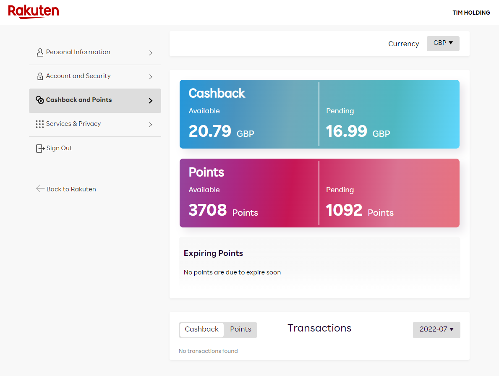The height and width of the screenshot is (376, 499).
Task: Click the available points 3708 value
Action: click(208, 210)
